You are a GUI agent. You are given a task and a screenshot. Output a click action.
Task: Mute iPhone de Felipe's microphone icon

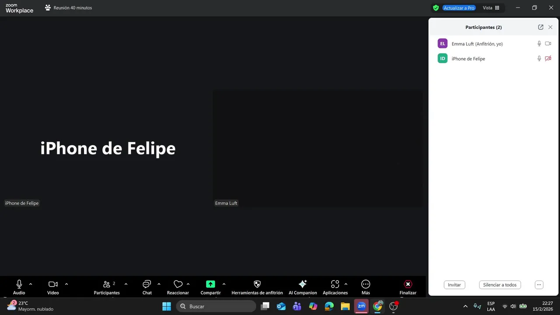point(539,59)
